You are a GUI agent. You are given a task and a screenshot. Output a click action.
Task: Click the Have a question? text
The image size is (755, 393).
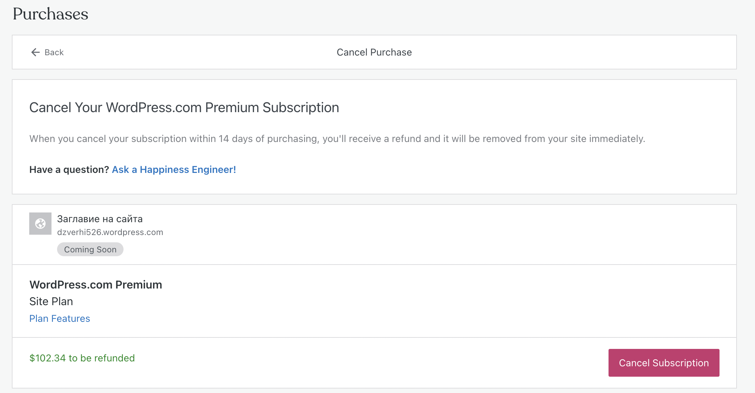69,169
